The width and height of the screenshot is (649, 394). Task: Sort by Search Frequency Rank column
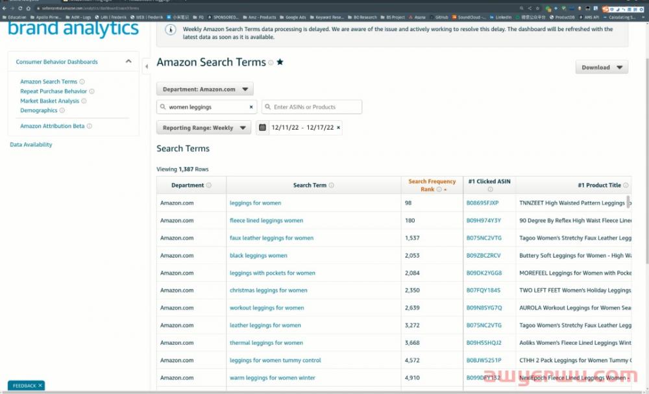tap(432, 186)
